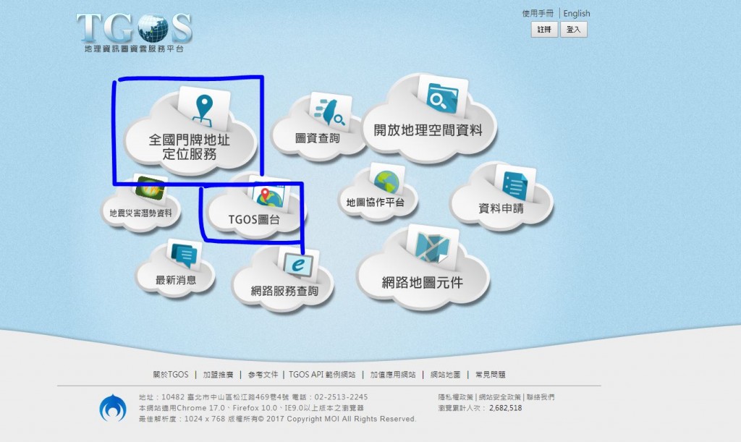Open 參考文件 footer link
741x442 pixels.
click(263, 375)
